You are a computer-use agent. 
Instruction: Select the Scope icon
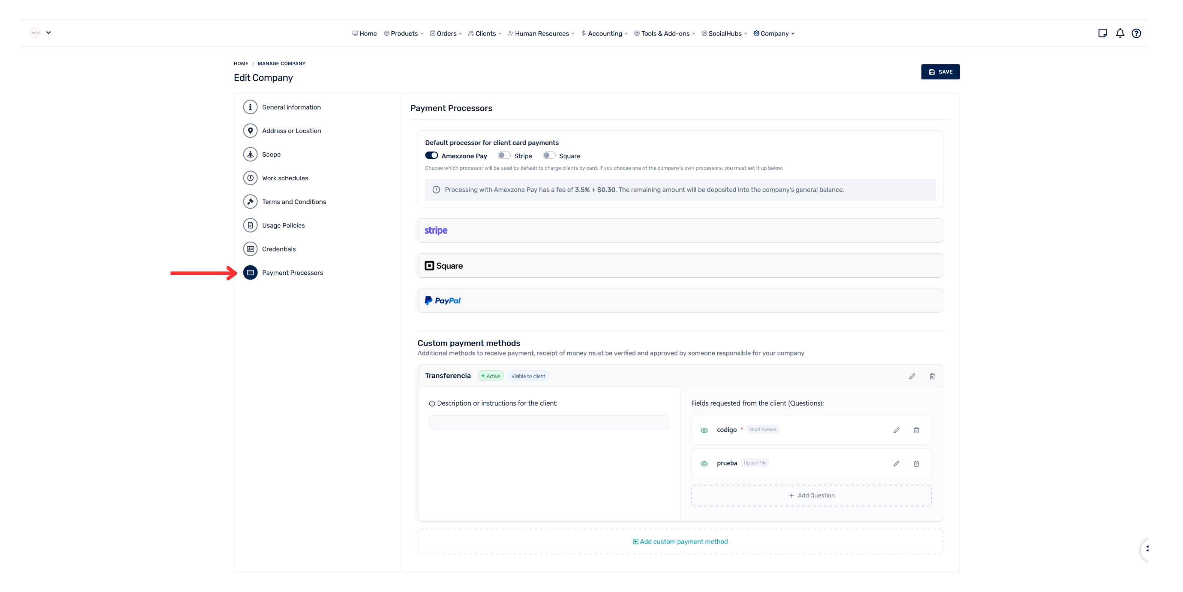coord(250,155)
